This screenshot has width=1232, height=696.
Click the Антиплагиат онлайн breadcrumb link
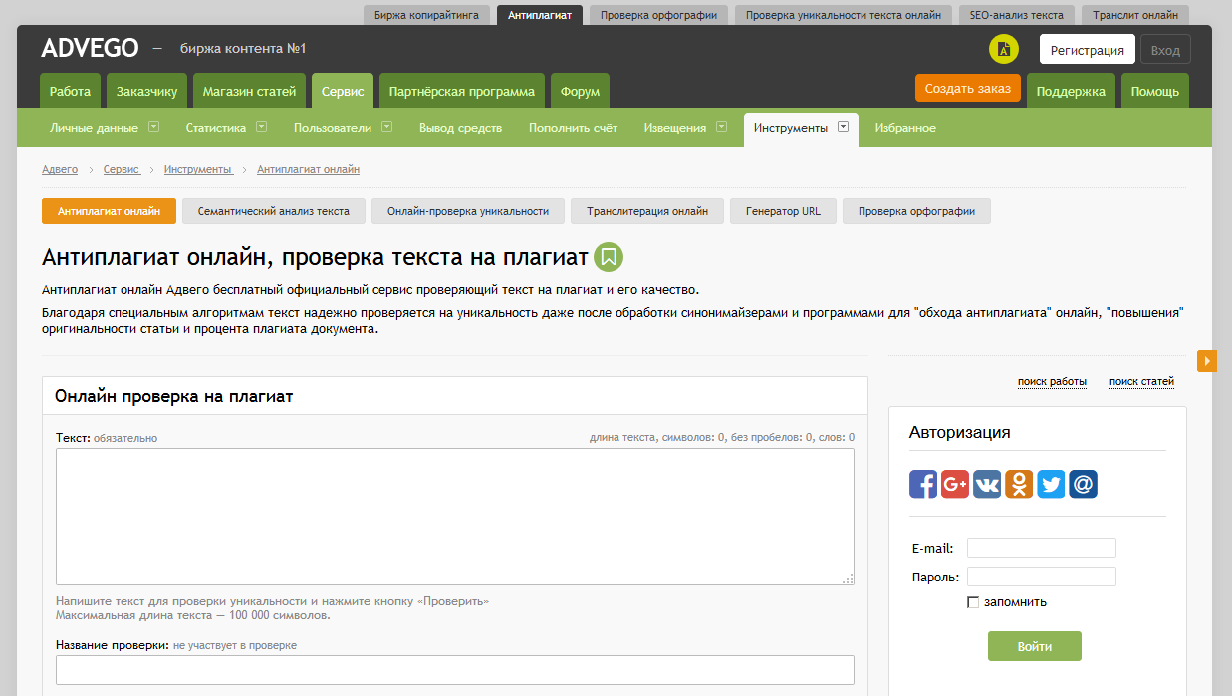pyautogui.click(x=308, y=170)
